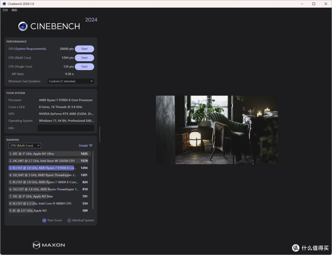Open the 文件 menu
The height and width of the screenshot is (255, 332).
5,10
